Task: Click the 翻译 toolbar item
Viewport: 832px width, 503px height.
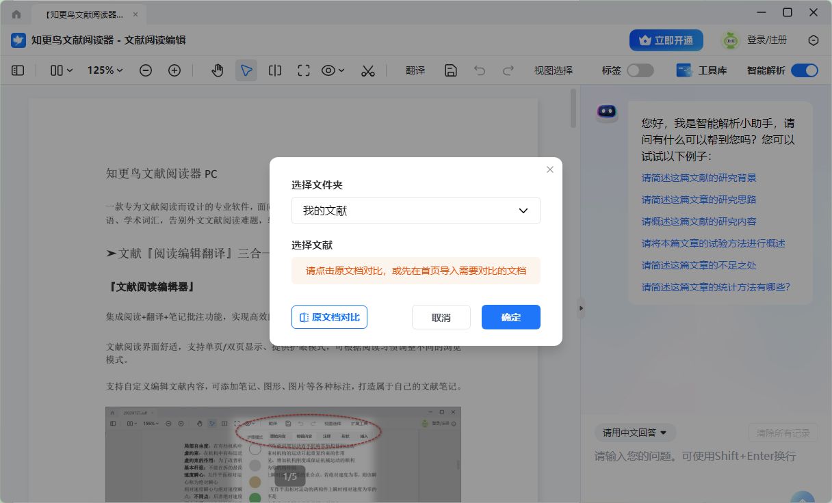Action: coord(415,70)
